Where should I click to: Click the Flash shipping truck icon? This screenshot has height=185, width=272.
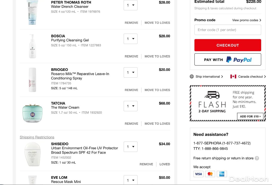point(212,95)
